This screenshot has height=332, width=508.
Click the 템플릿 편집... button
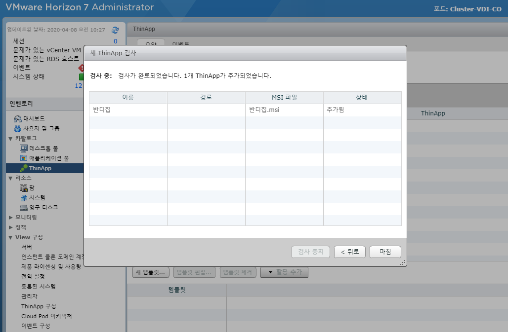point(194,272)
